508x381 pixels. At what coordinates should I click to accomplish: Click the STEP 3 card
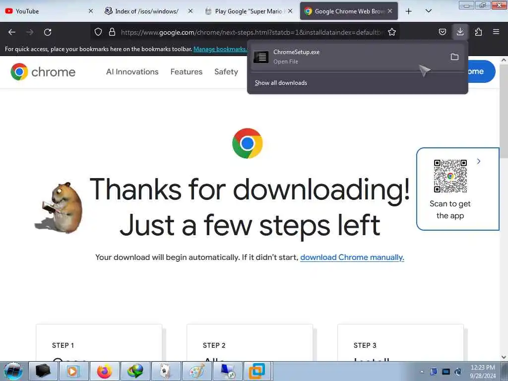coord(401,342)
